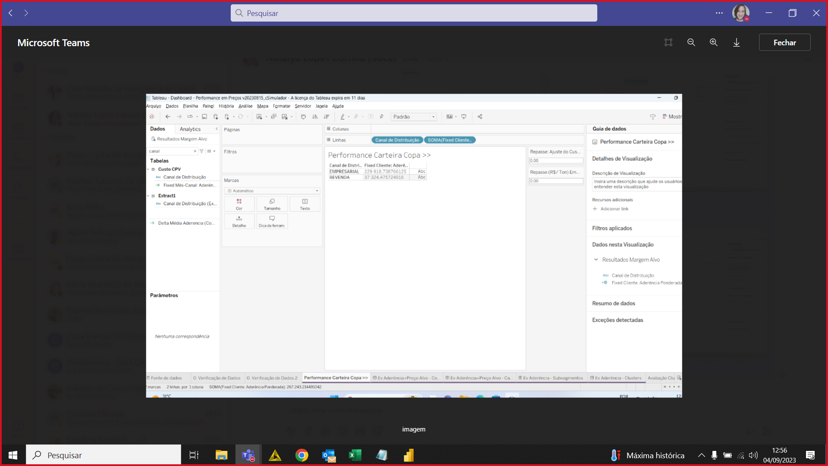Fit the image to screen icon
This screenshot has height=466, width=828.
[668, 42]
